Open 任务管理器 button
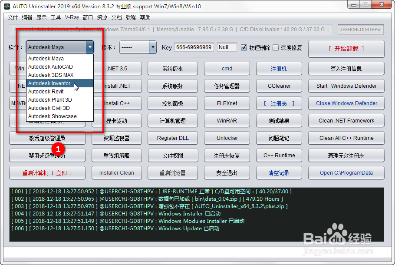The height and width of the screenshot is (265, 395). 227,86
